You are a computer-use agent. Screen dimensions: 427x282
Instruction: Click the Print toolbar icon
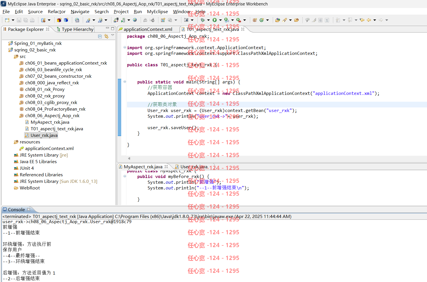click(32, 20)
